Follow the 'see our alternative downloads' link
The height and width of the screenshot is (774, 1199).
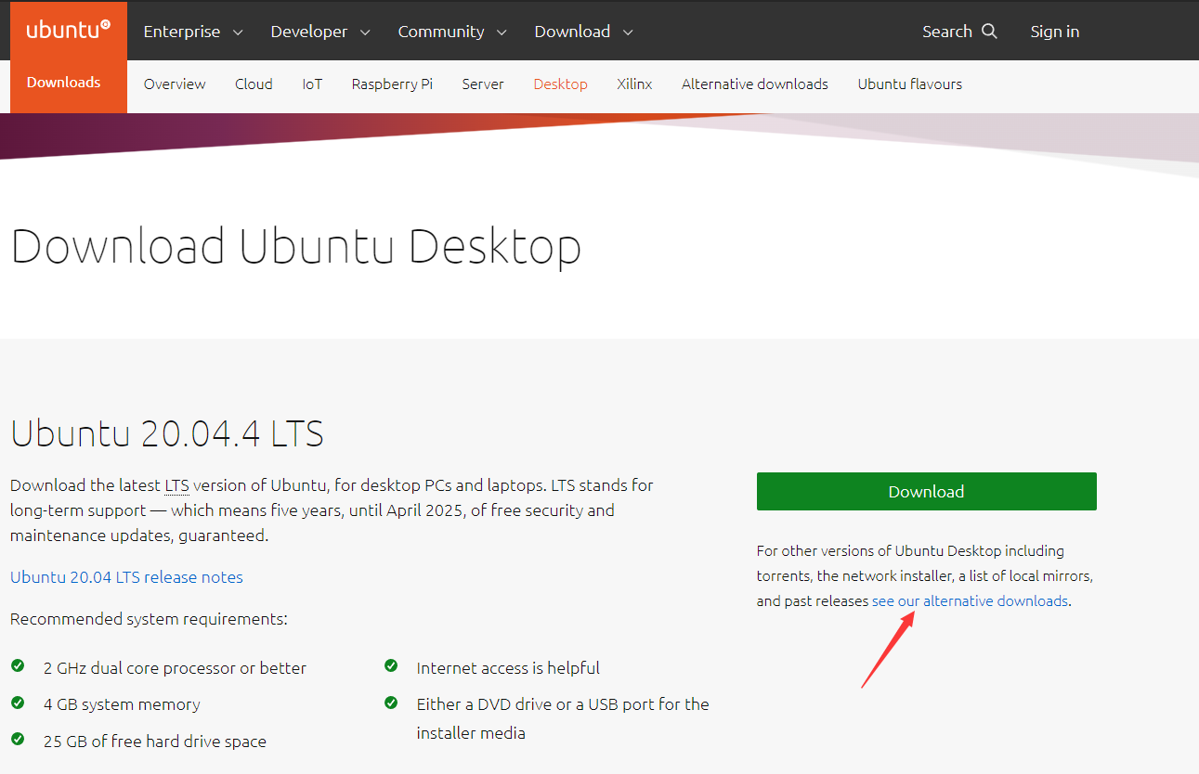(x=970, y=601)
